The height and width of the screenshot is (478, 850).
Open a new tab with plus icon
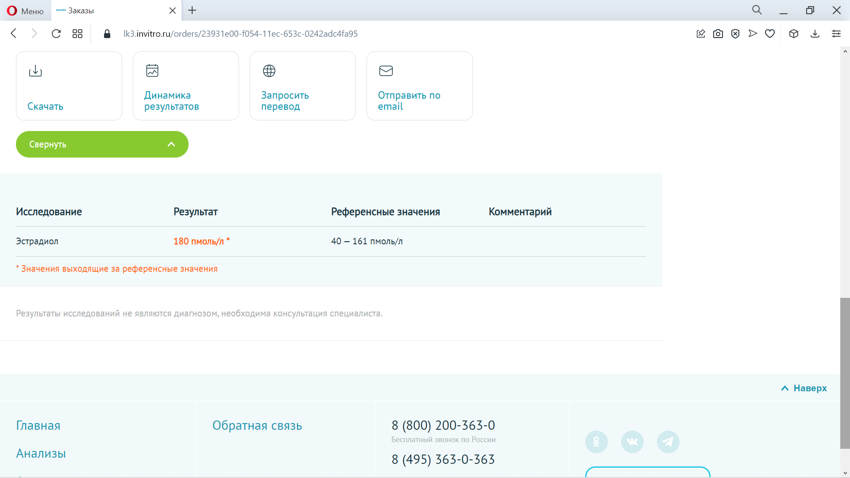(192, 11)
